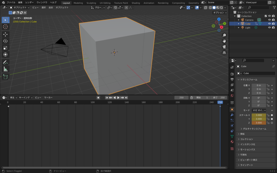Select the Measure tool
The width and height of the screenshot is (277, 173).
click(5, 69)
